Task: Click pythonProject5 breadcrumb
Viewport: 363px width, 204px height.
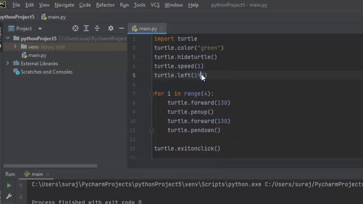Action: (x=18, y=17)
